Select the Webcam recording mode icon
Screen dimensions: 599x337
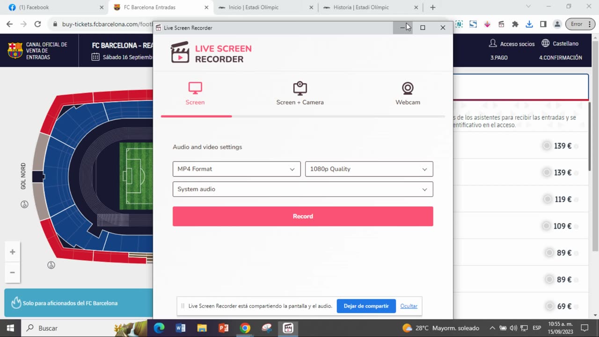[408, 88]
